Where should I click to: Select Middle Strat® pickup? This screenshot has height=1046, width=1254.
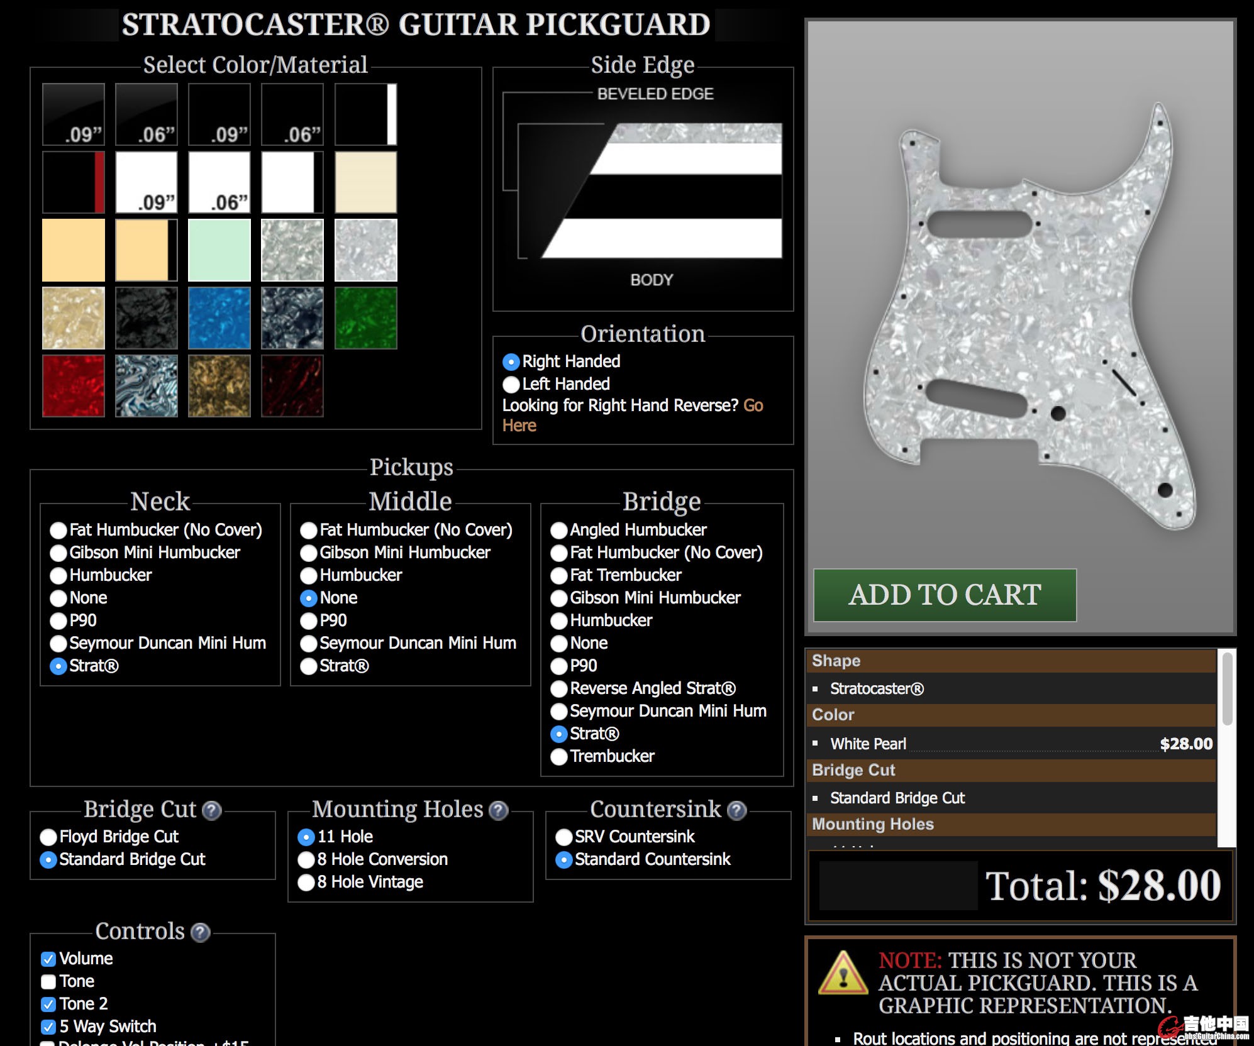(309, 666)
